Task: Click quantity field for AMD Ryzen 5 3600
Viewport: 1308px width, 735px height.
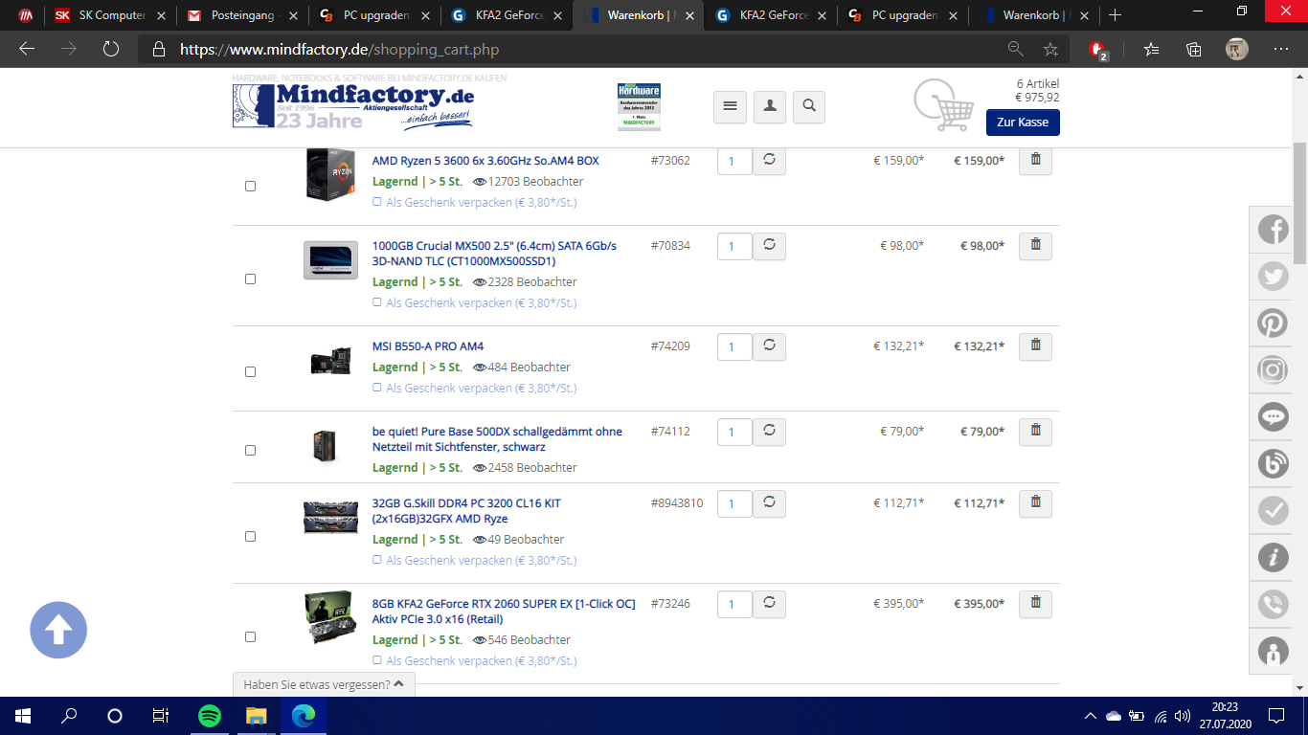Action: [734, 162]
